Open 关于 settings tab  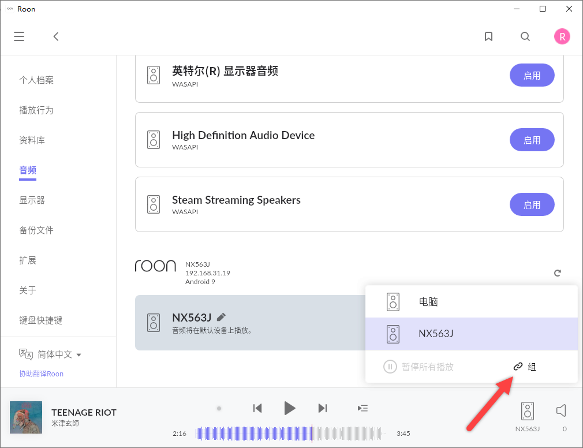(x=28, y=290)
